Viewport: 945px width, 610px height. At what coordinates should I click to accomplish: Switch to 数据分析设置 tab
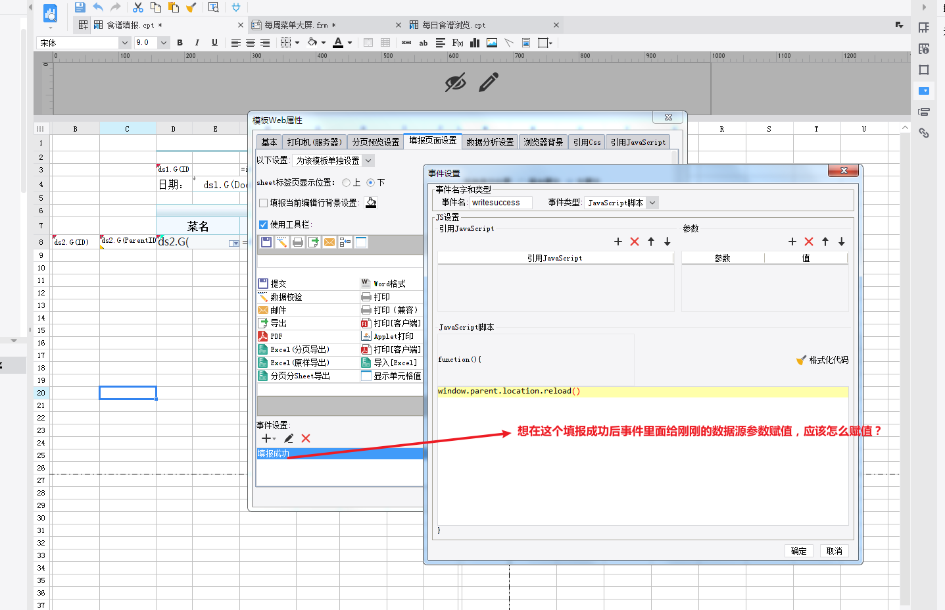click(x=490, y=142)
